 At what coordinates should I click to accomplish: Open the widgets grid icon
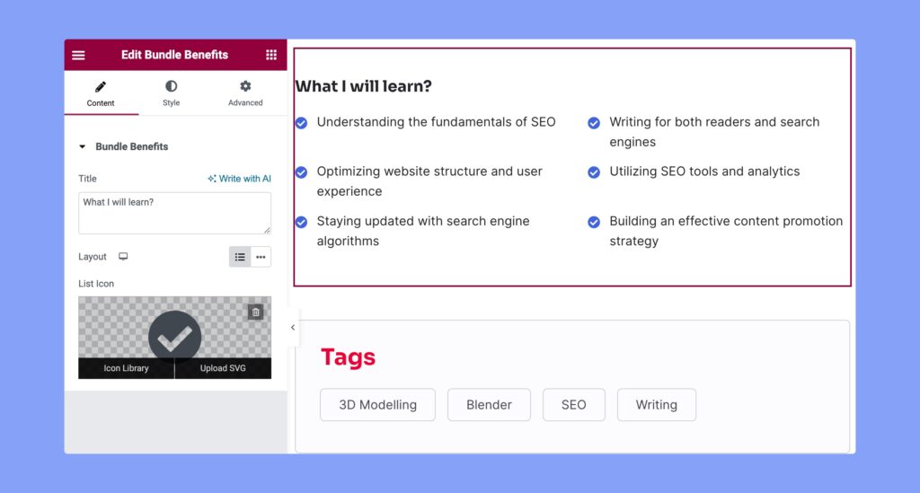point(271,55)
